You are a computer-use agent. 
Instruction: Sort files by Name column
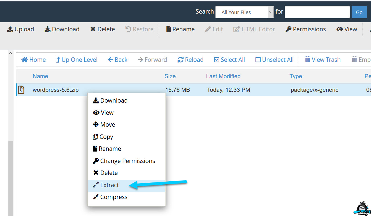[40, 76]
